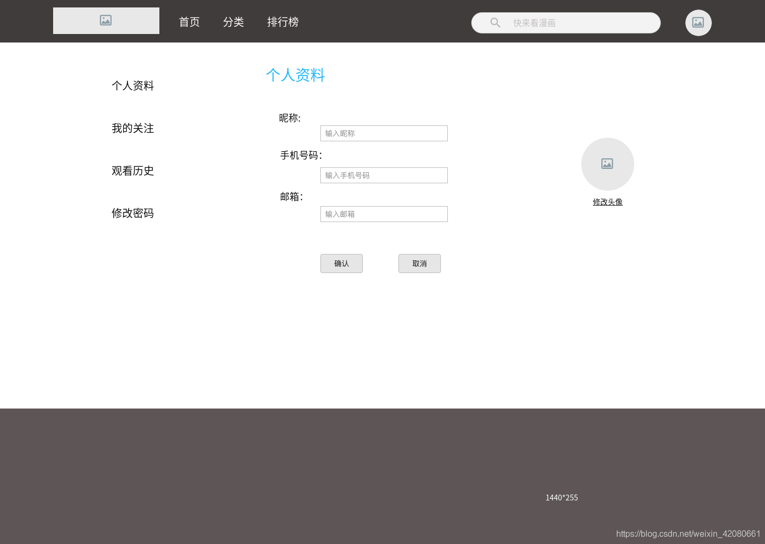Open 分类 in the top navigation
Image resolution: width=765 pixels, height=544 pixels.
coord(233,22)
